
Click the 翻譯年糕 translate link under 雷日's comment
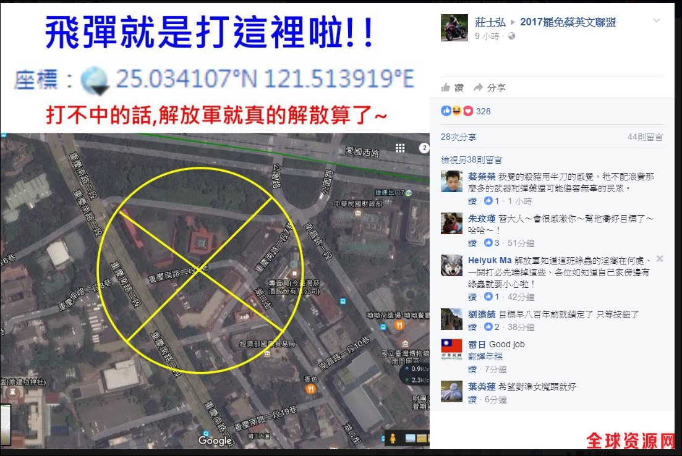point(485,357)
